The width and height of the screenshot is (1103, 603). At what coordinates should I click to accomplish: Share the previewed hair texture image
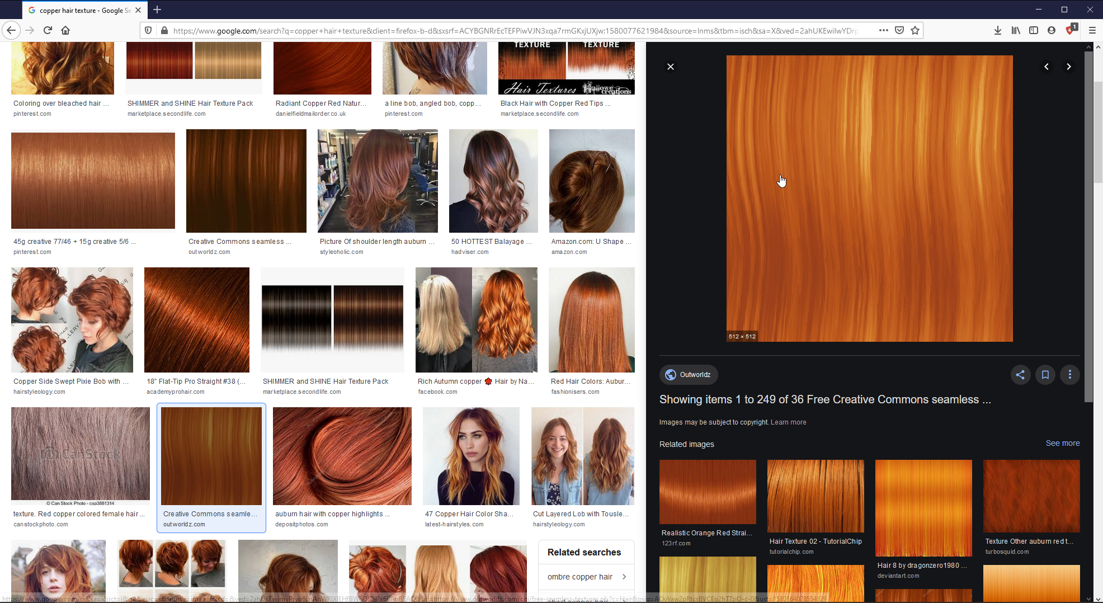[x=1020, y=375]
